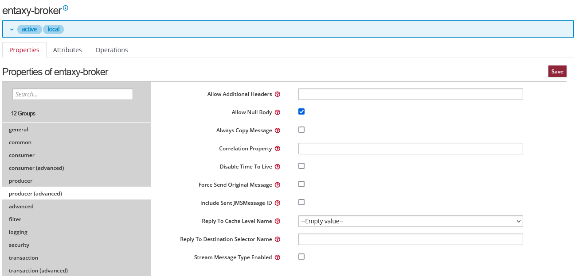The height and width of the screenshot is (276, 575).
Task: Open the Reply To Cache Level Name dropdown
Action: (410, 221)
